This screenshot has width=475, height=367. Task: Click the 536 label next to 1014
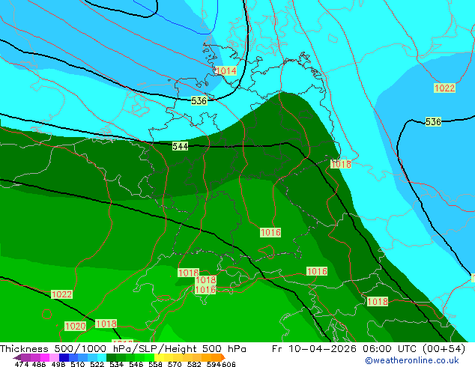(199, 101)
